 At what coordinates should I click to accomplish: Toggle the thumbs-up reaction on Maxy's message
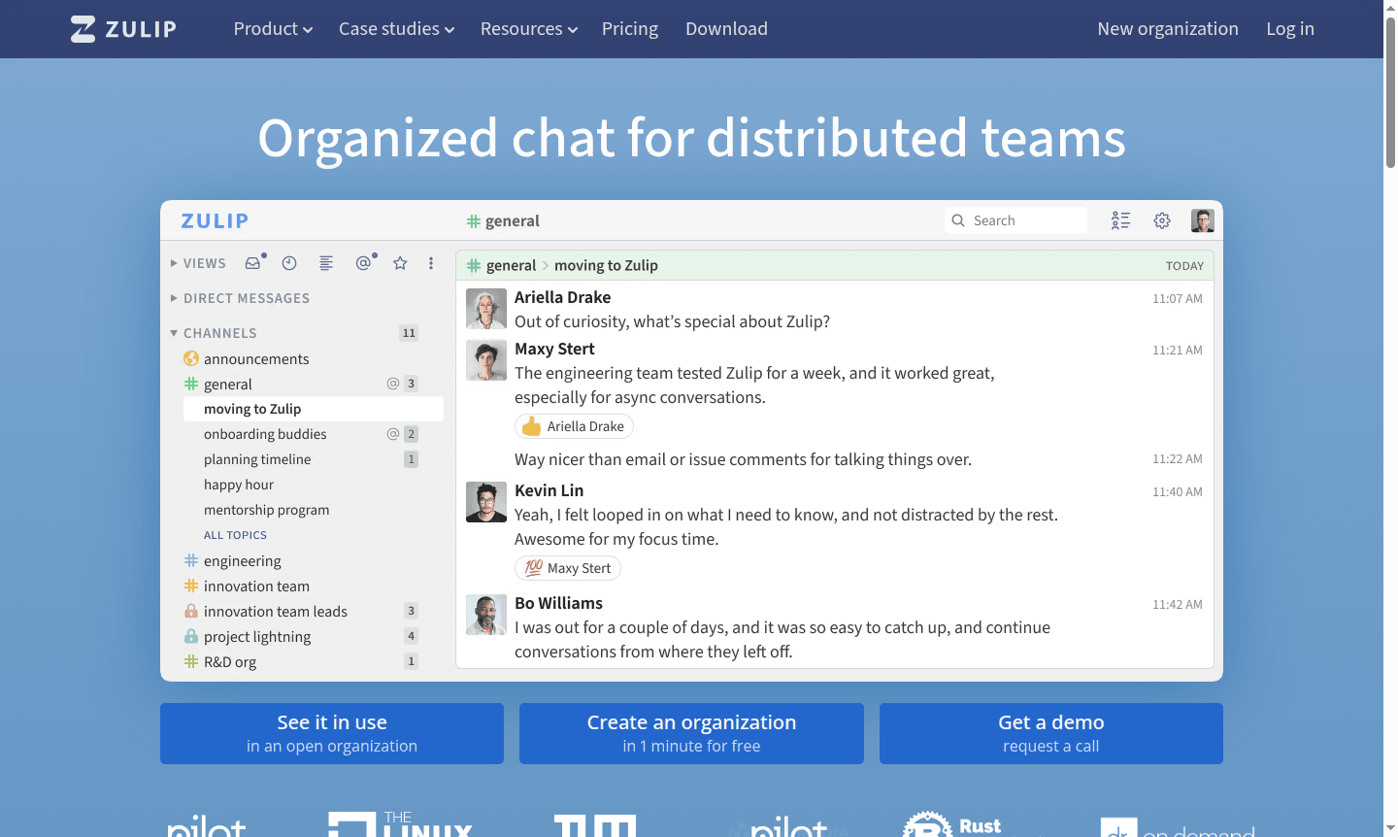(574, 425)
